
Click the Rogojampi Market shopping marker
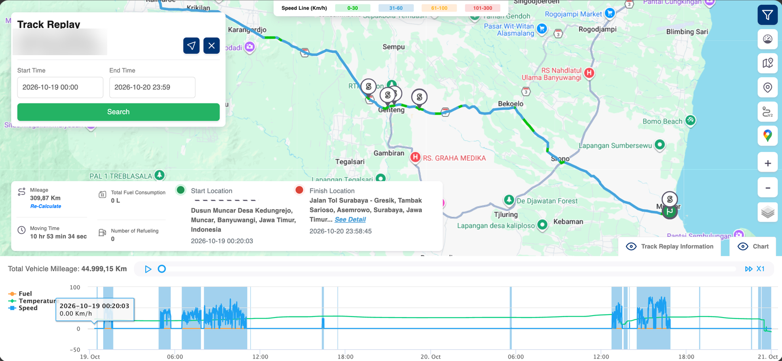(x=609, y=13)
